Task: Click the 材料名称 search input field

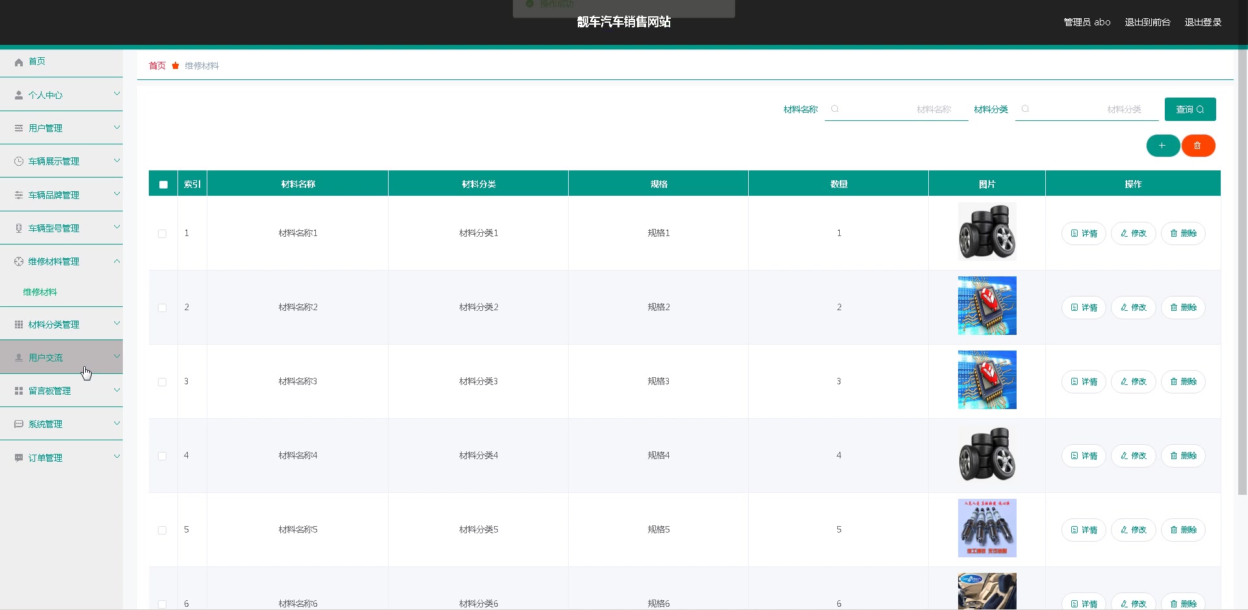Action: click(896, 109)
